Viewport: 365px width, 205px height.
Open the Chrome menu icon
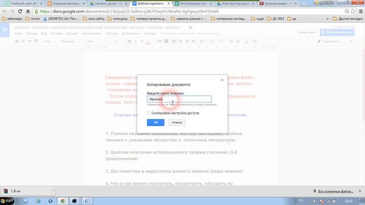click(x=361, y=11)
